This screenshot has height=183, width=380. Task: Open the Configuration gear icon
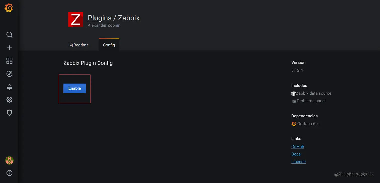coord(9,100)
